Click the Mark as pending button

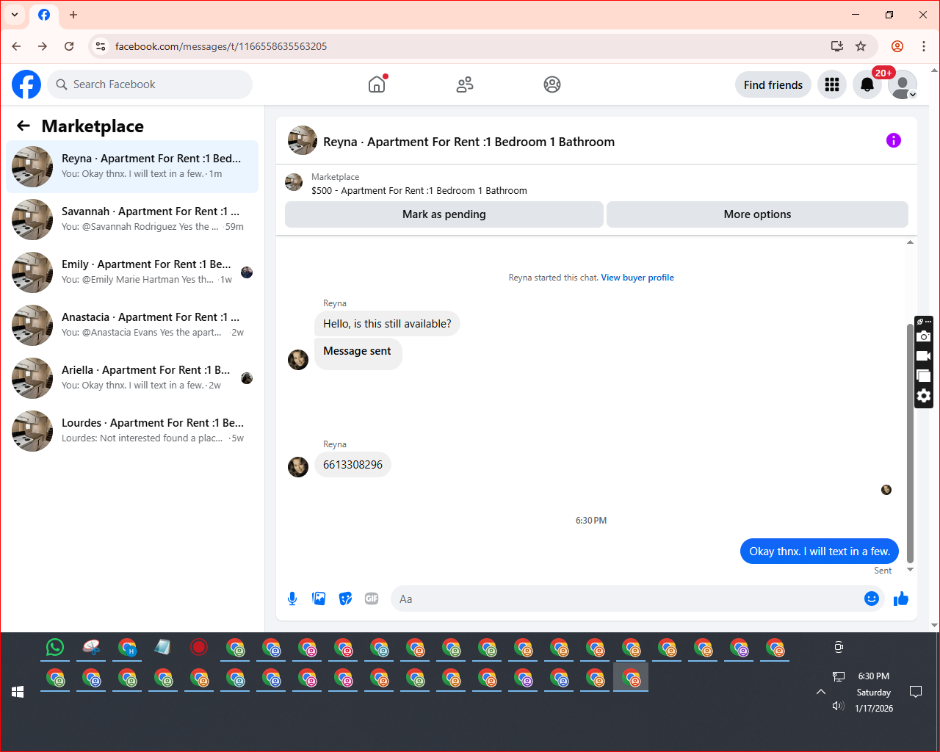point(444,214)
